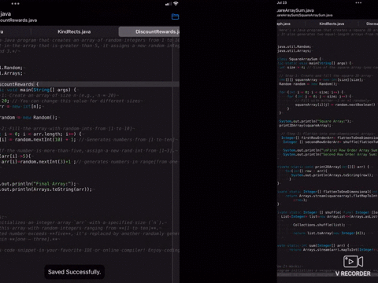Click the SquareArraySum.java path subtitle in right window
378x283 pixels.
(305, 15)
